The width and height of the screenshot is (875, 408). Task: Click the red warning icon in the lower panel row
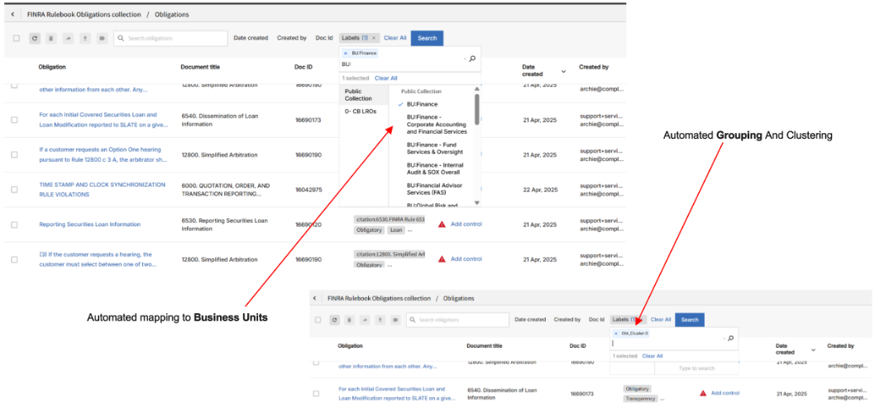click(x=703, y=393)
